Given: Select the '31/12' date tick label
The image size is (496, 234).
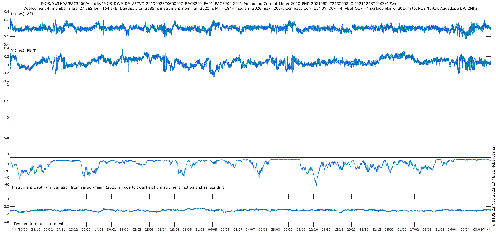Looking at the screenshot, I should [377, 230].
